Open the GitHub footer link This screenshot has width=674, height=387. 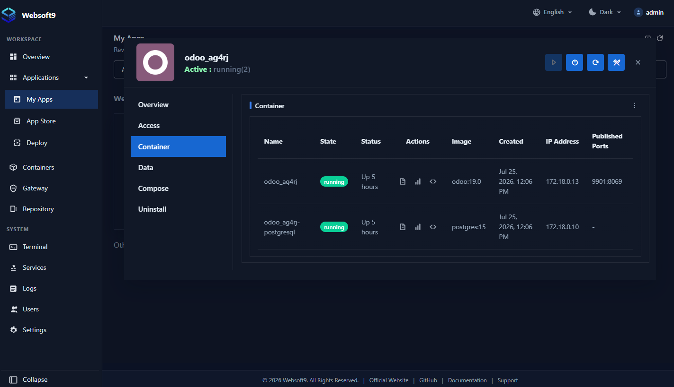tap(428, 380)
